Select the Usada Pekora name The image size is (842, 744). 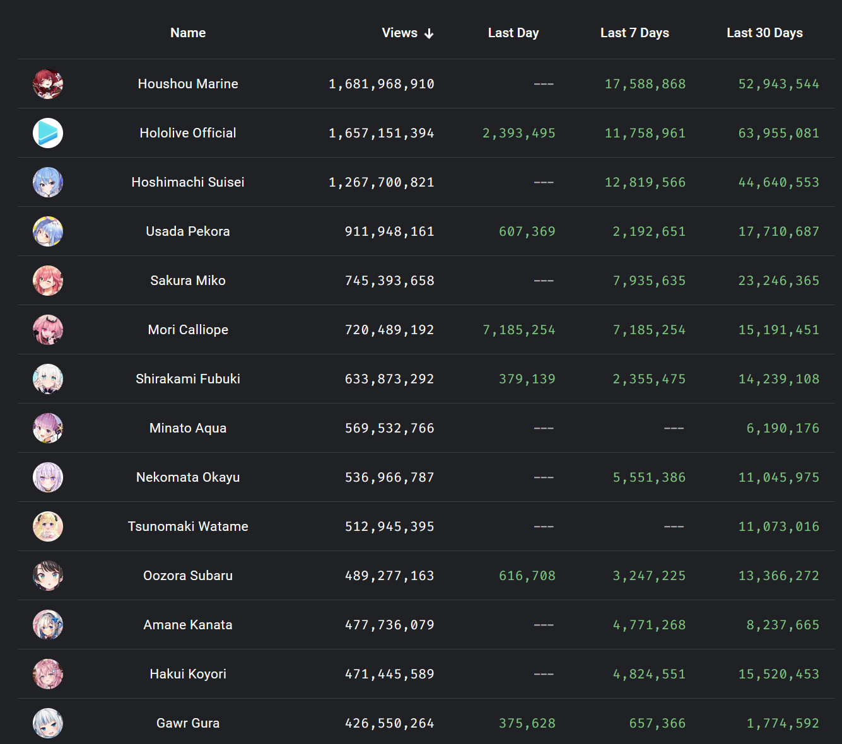coord(188,231)
